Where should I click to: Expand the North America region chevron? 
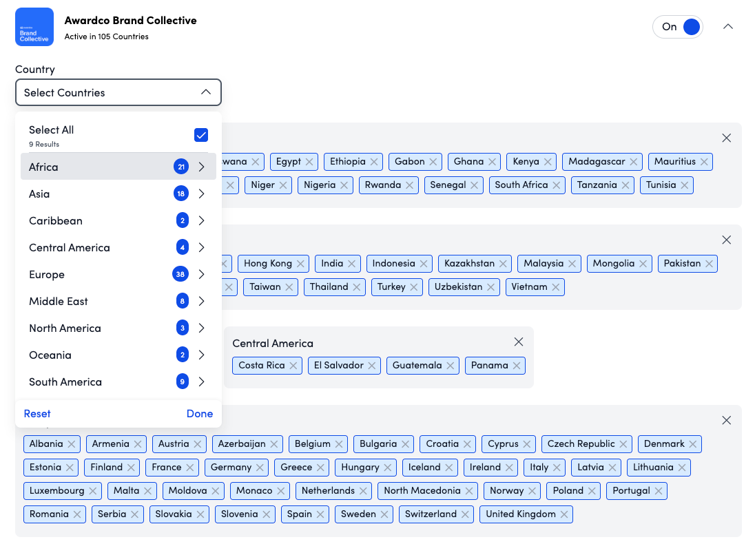coord(202,328)
